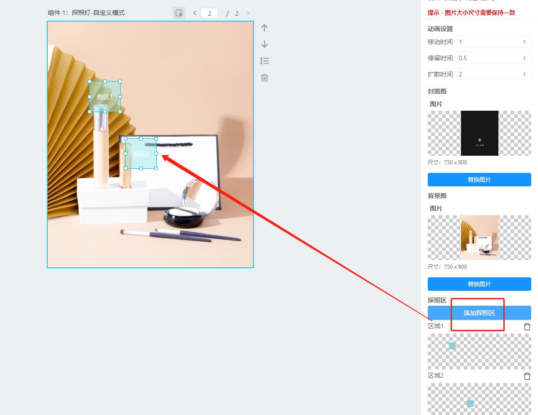Screen dimensions: 538x415
Task: Replace the background image via 替换图片
Action: 479,284
